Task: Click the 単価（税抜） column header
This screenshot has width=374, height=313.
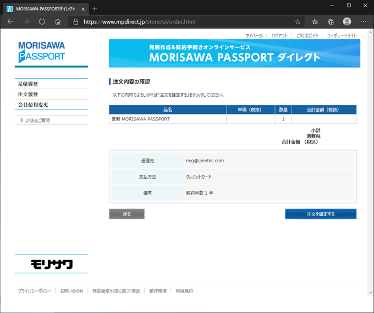Action: (x=250, y=109)
